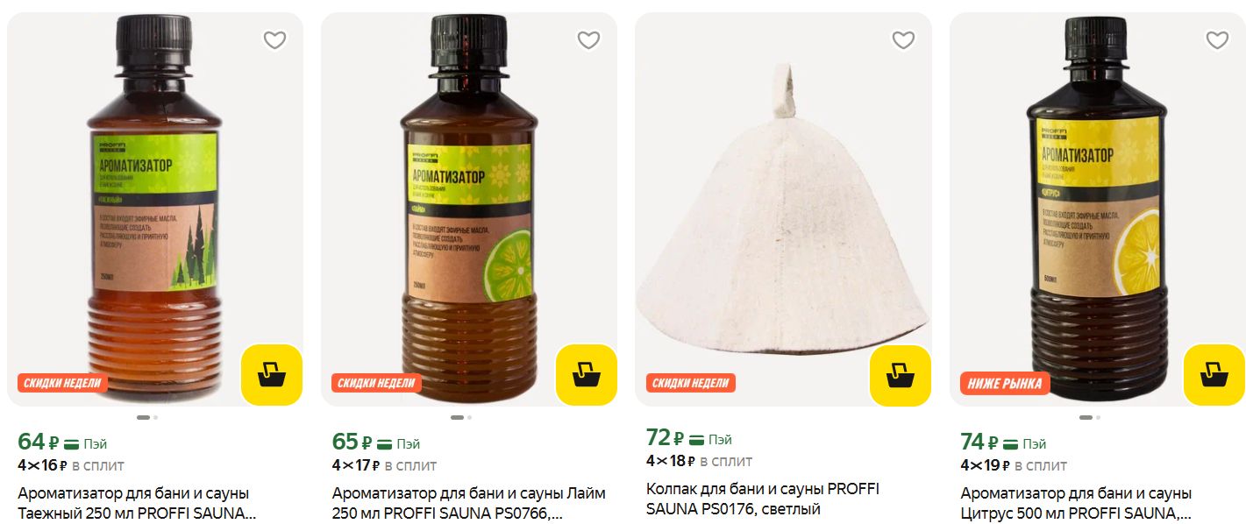This screenshot has height=524, width=1246.
Task: Click Скидки недели badge on Таежный product
Action: pyautogui.click(x=62, y=383)
